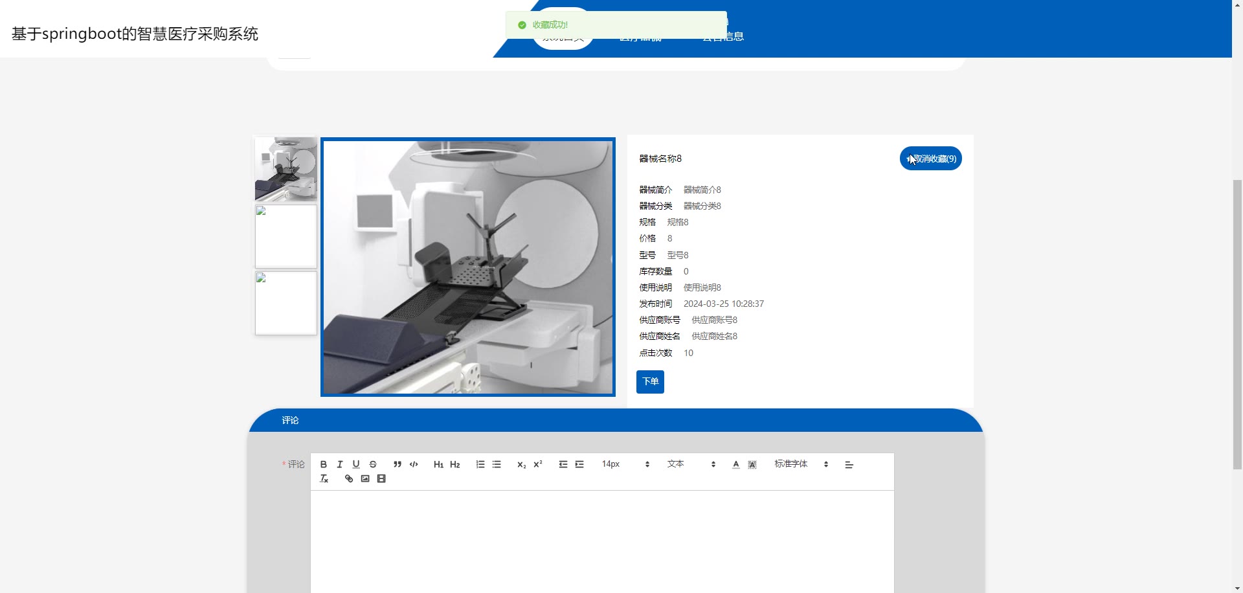Increase text indent

(579, 464)
